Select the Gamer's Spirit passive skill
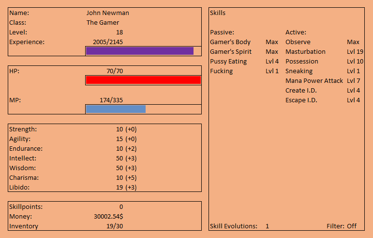Screen dimensions: 373x238 tap(231, 52)
